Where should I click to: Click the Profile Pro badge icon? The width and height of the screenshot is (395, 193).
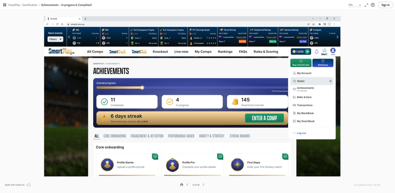(173, 165)
